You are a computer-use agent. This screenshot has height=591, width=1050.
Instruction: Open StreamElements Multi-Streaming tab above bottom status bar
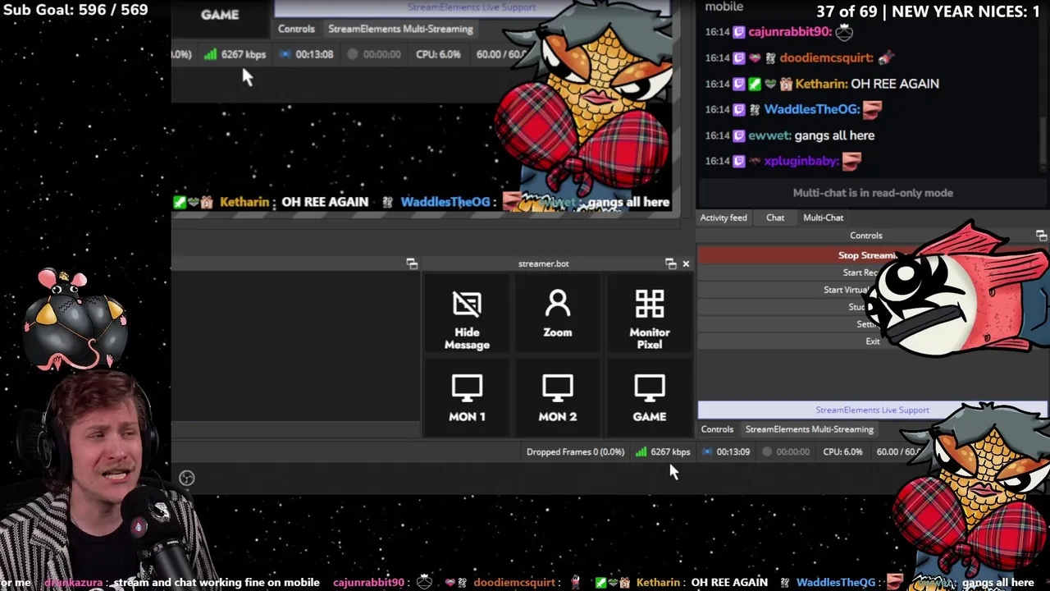pos(809,429)
